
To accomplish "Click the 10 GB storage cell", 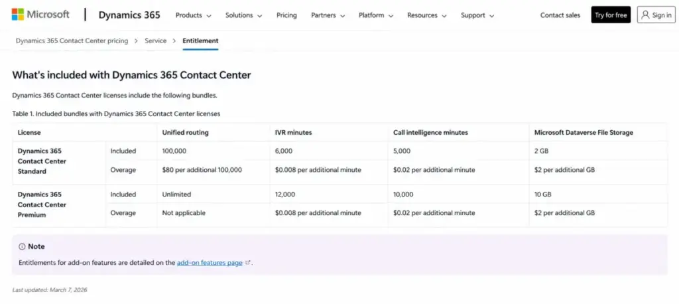I will (543, 194).
